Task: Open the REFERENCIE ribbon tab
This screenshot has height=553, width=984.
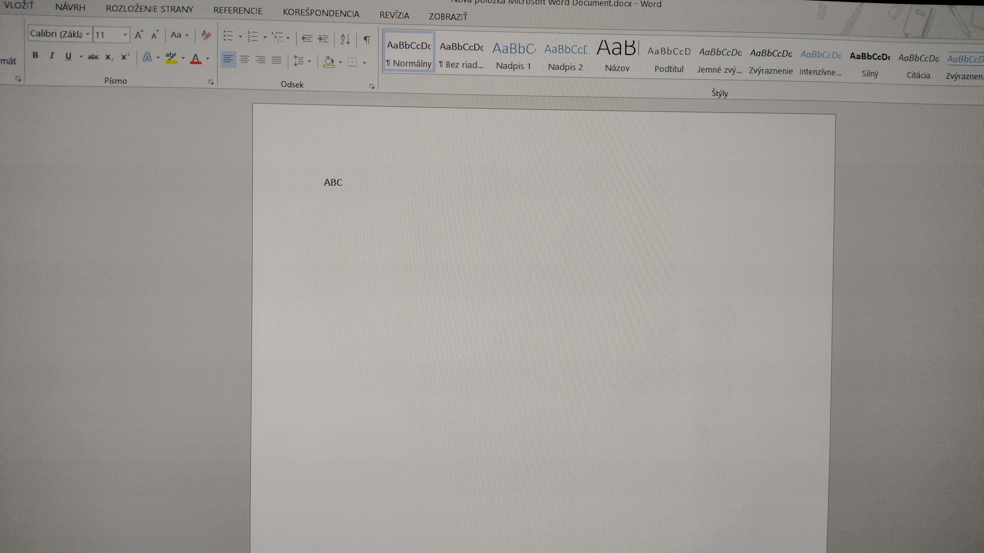Action: pyautogui.click(x=238, y=11)
